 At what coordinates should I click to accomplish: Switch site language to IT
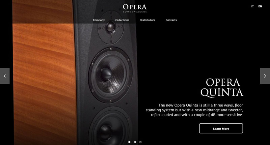click(x=252, y=6)
